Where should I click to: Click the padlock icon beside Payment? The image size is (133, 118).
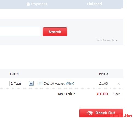coord(28,4)
